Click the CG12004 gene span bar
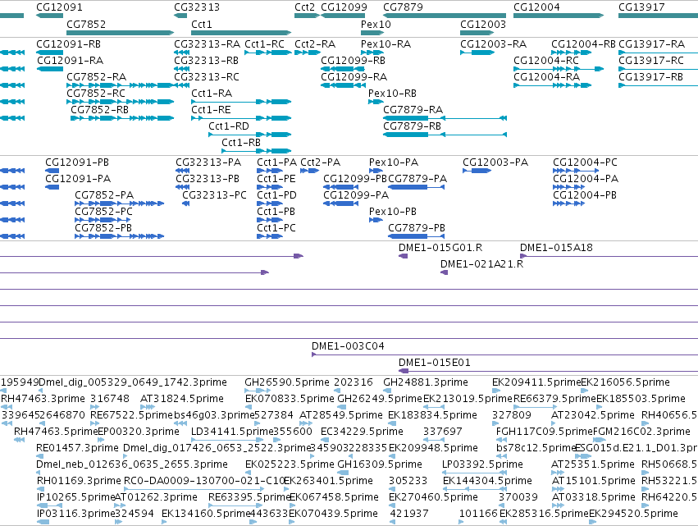The image size is (698, 526). 559,16
